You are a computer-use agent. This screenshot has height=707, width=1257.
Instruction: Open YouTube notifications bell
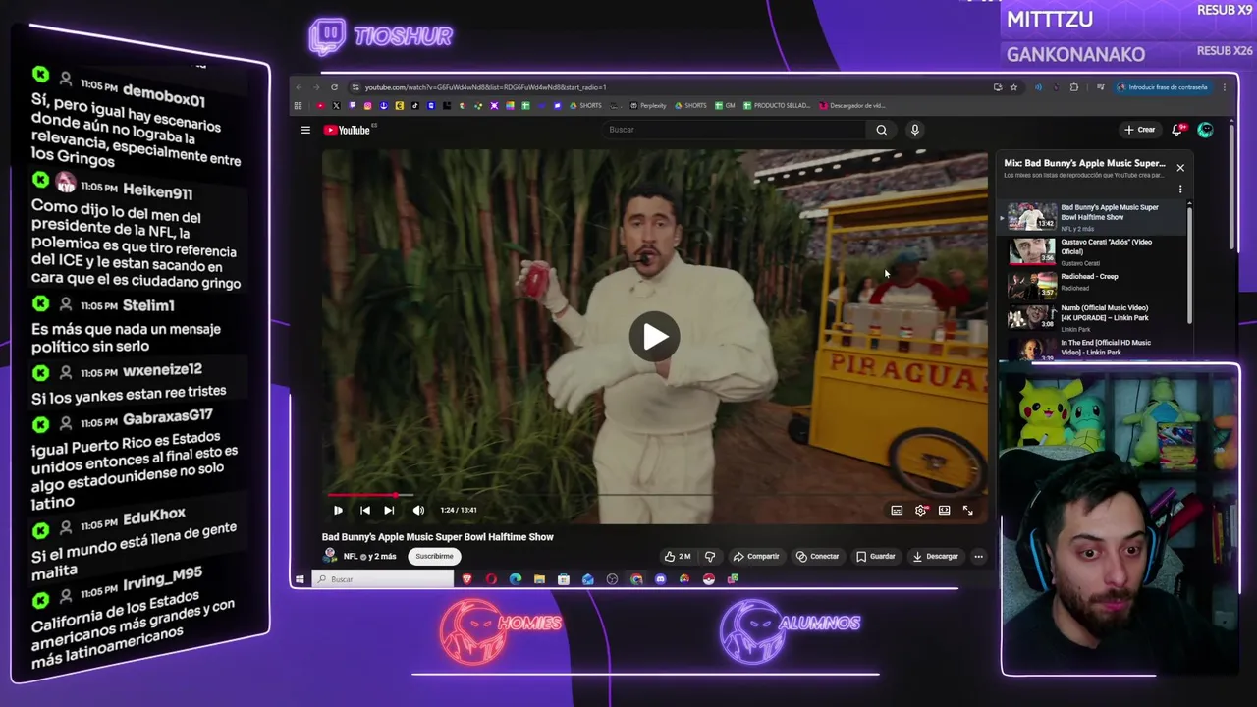[1177, 130]
